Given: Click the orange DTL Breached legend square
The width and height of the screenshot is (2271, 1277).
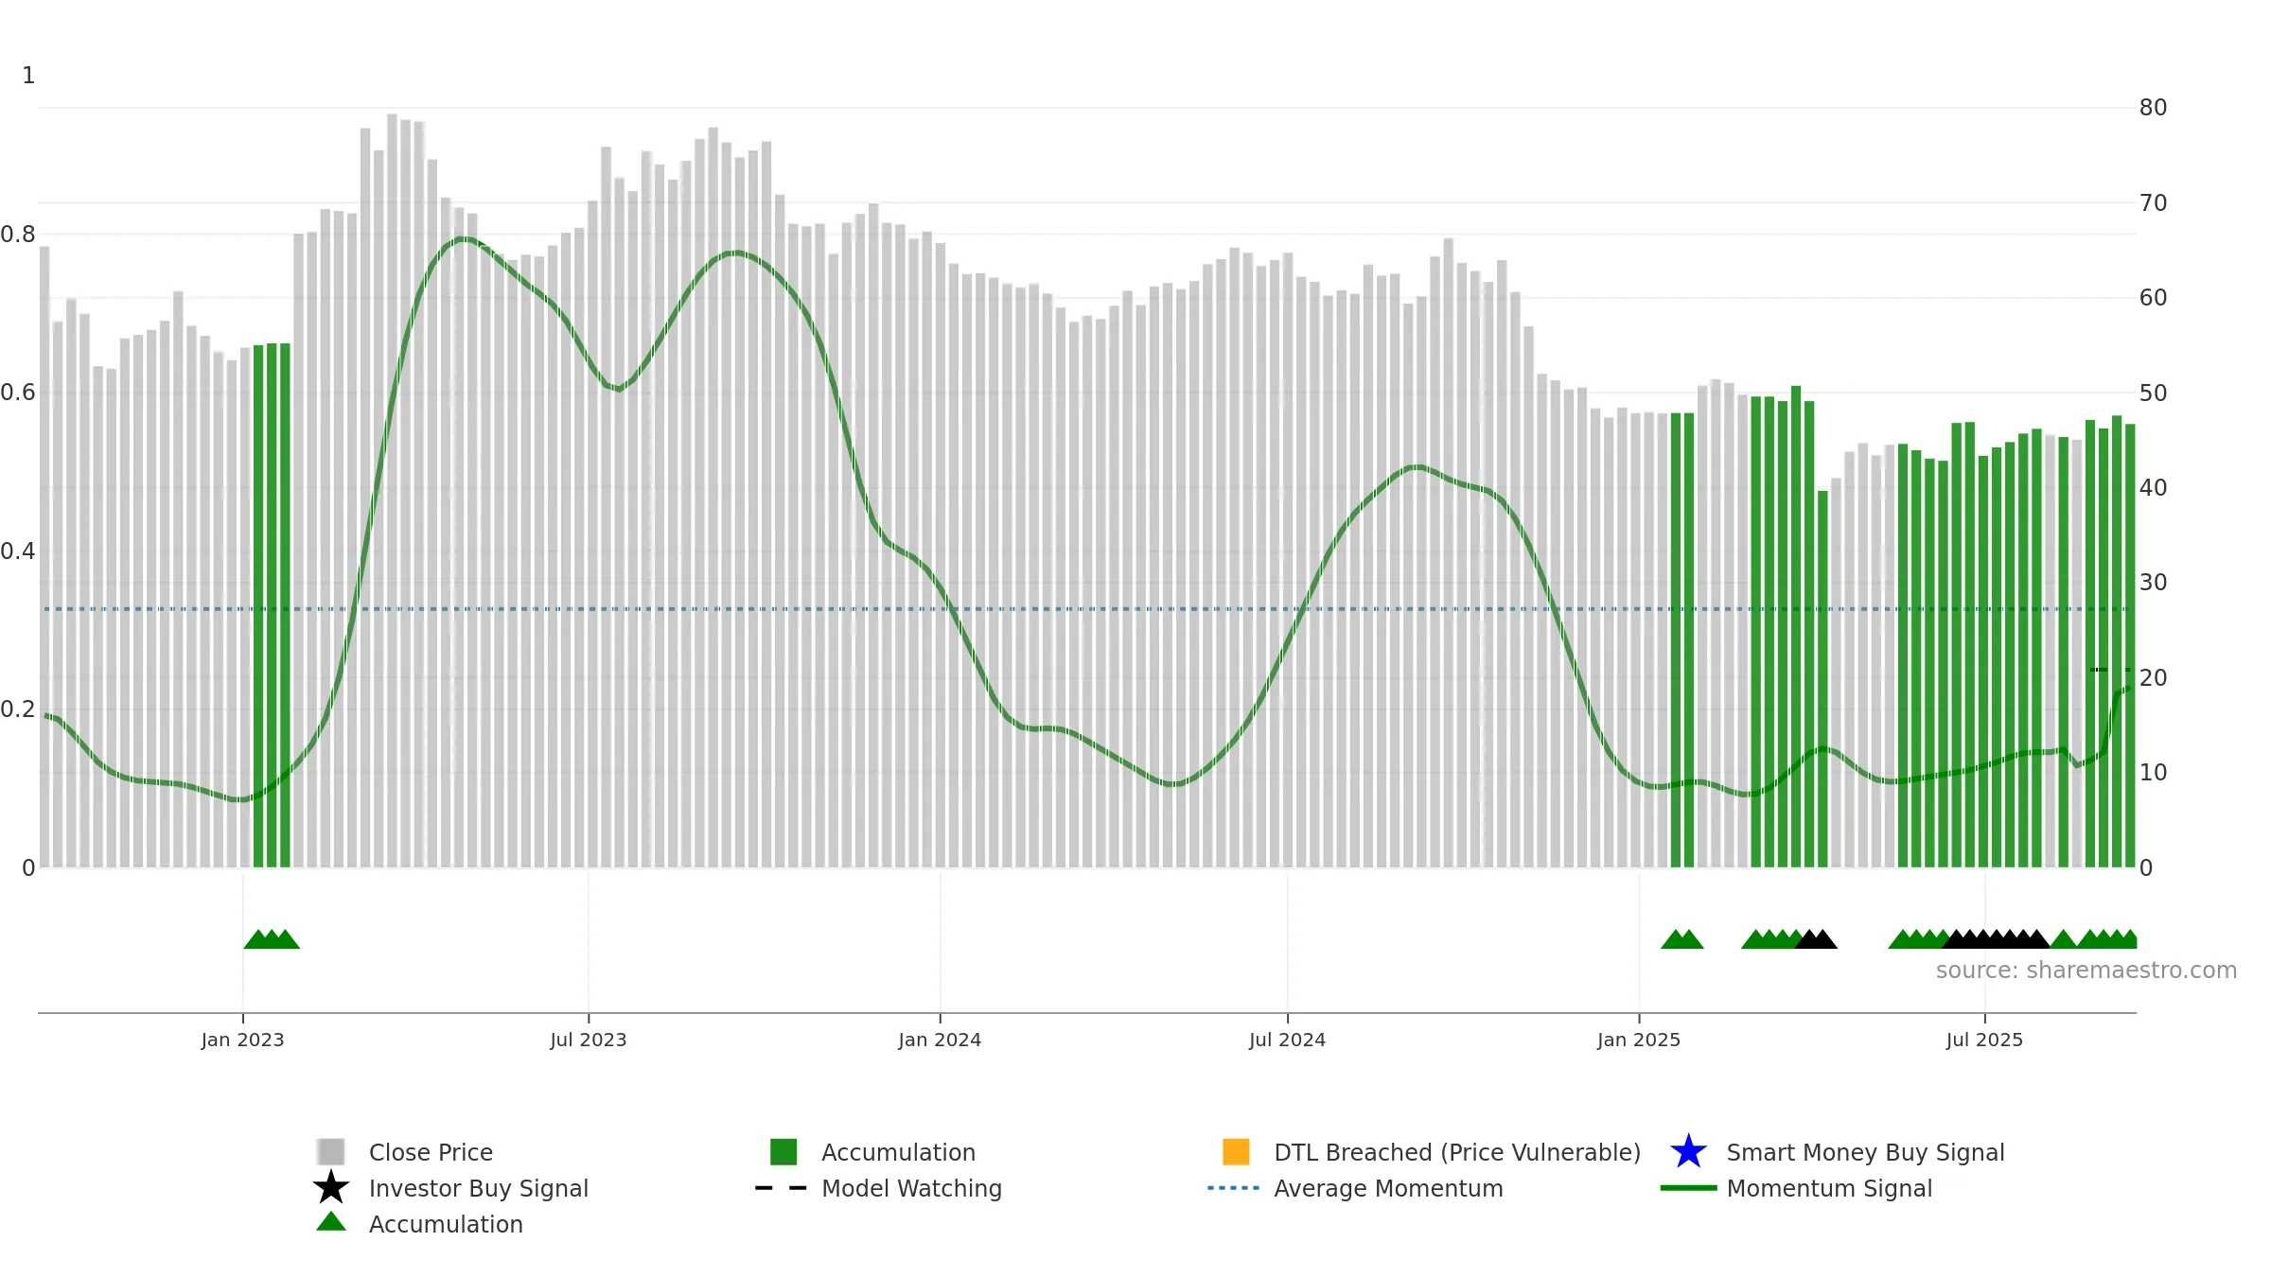Looking at the screenshot, I should point(1236,1152).
